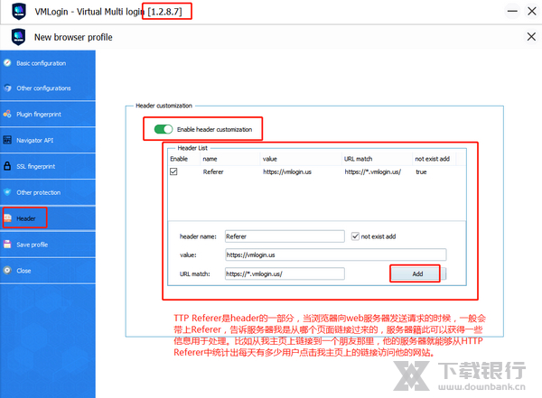This screenshot has height=398, width=542.
Task: Select https://*.vmlogin.us/ URL match cell in list
Action: pyautogui.click(x=372, y=171)
